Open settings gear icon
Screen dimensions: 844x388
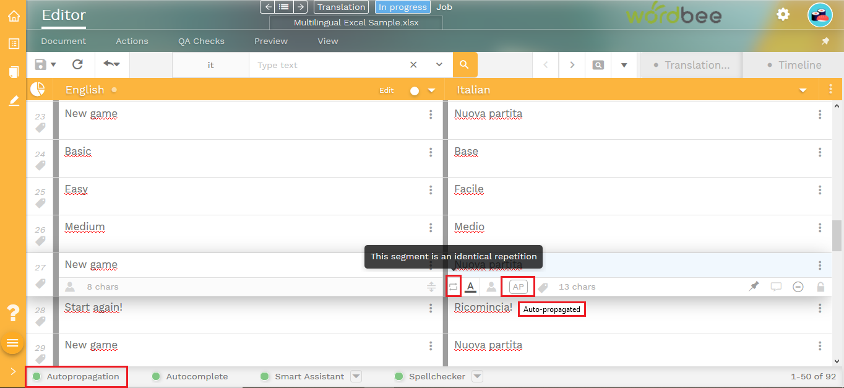(x=783, y=14)
